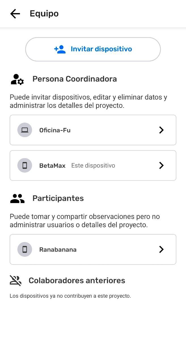Click the Persona Coordinadora gear-person icon
This screenshot has width=186, height=364.
(17, 79)
